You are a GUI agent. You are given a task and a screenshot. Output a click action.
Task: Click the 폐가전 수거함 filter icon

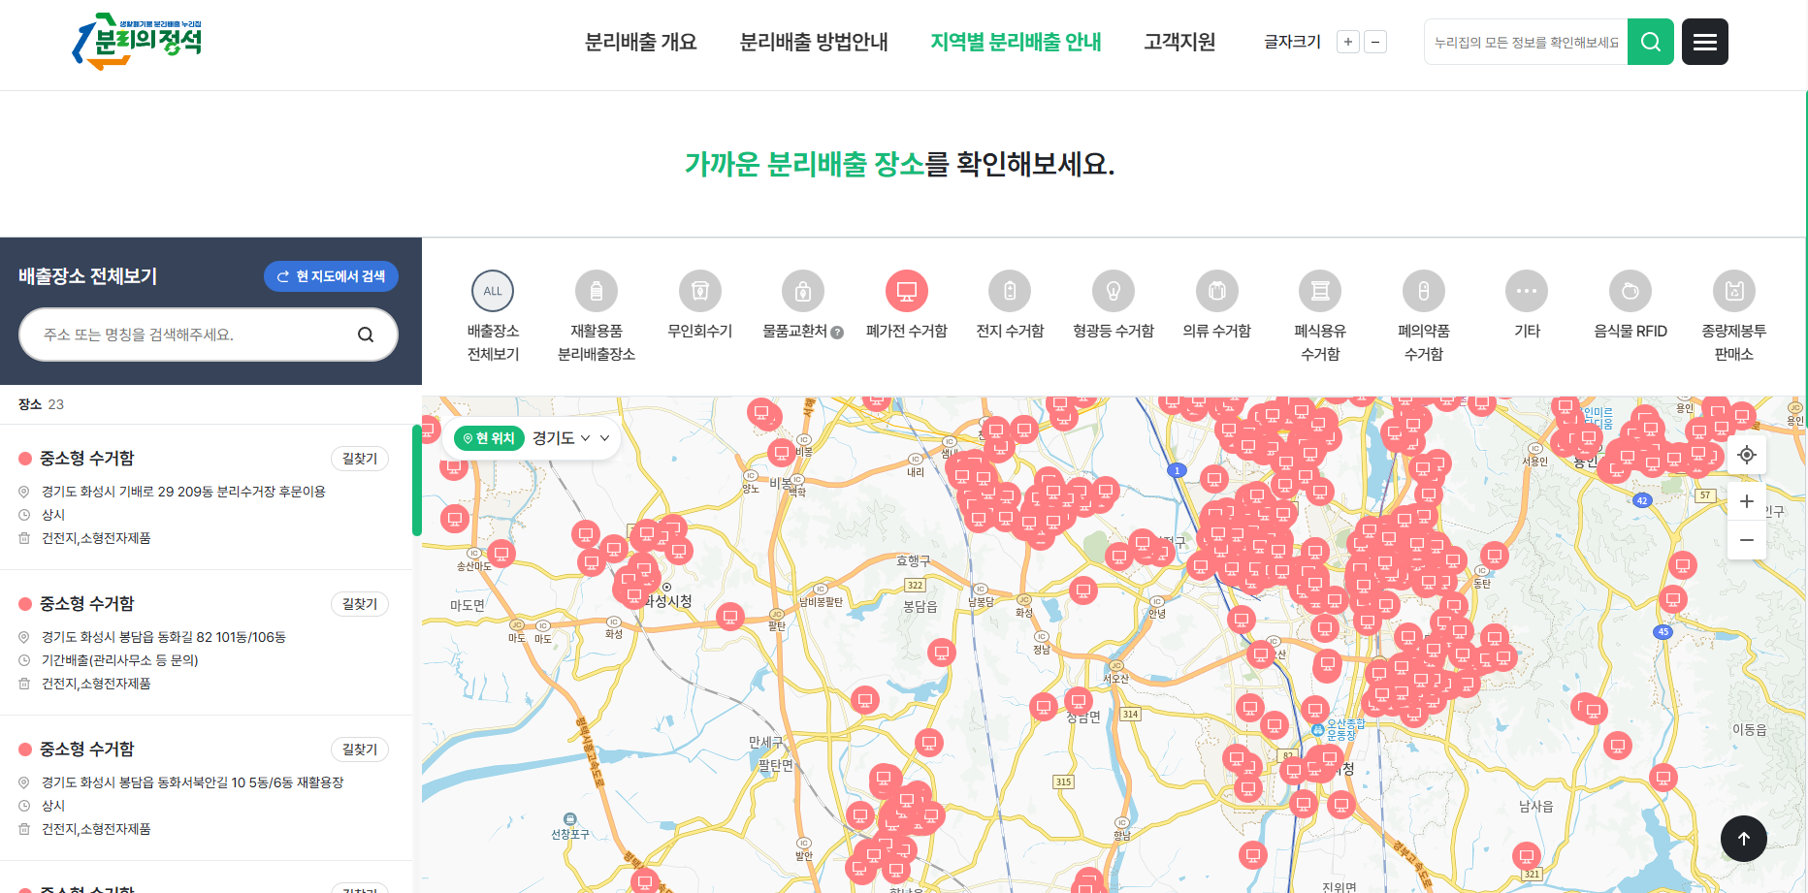click(907, 291)
